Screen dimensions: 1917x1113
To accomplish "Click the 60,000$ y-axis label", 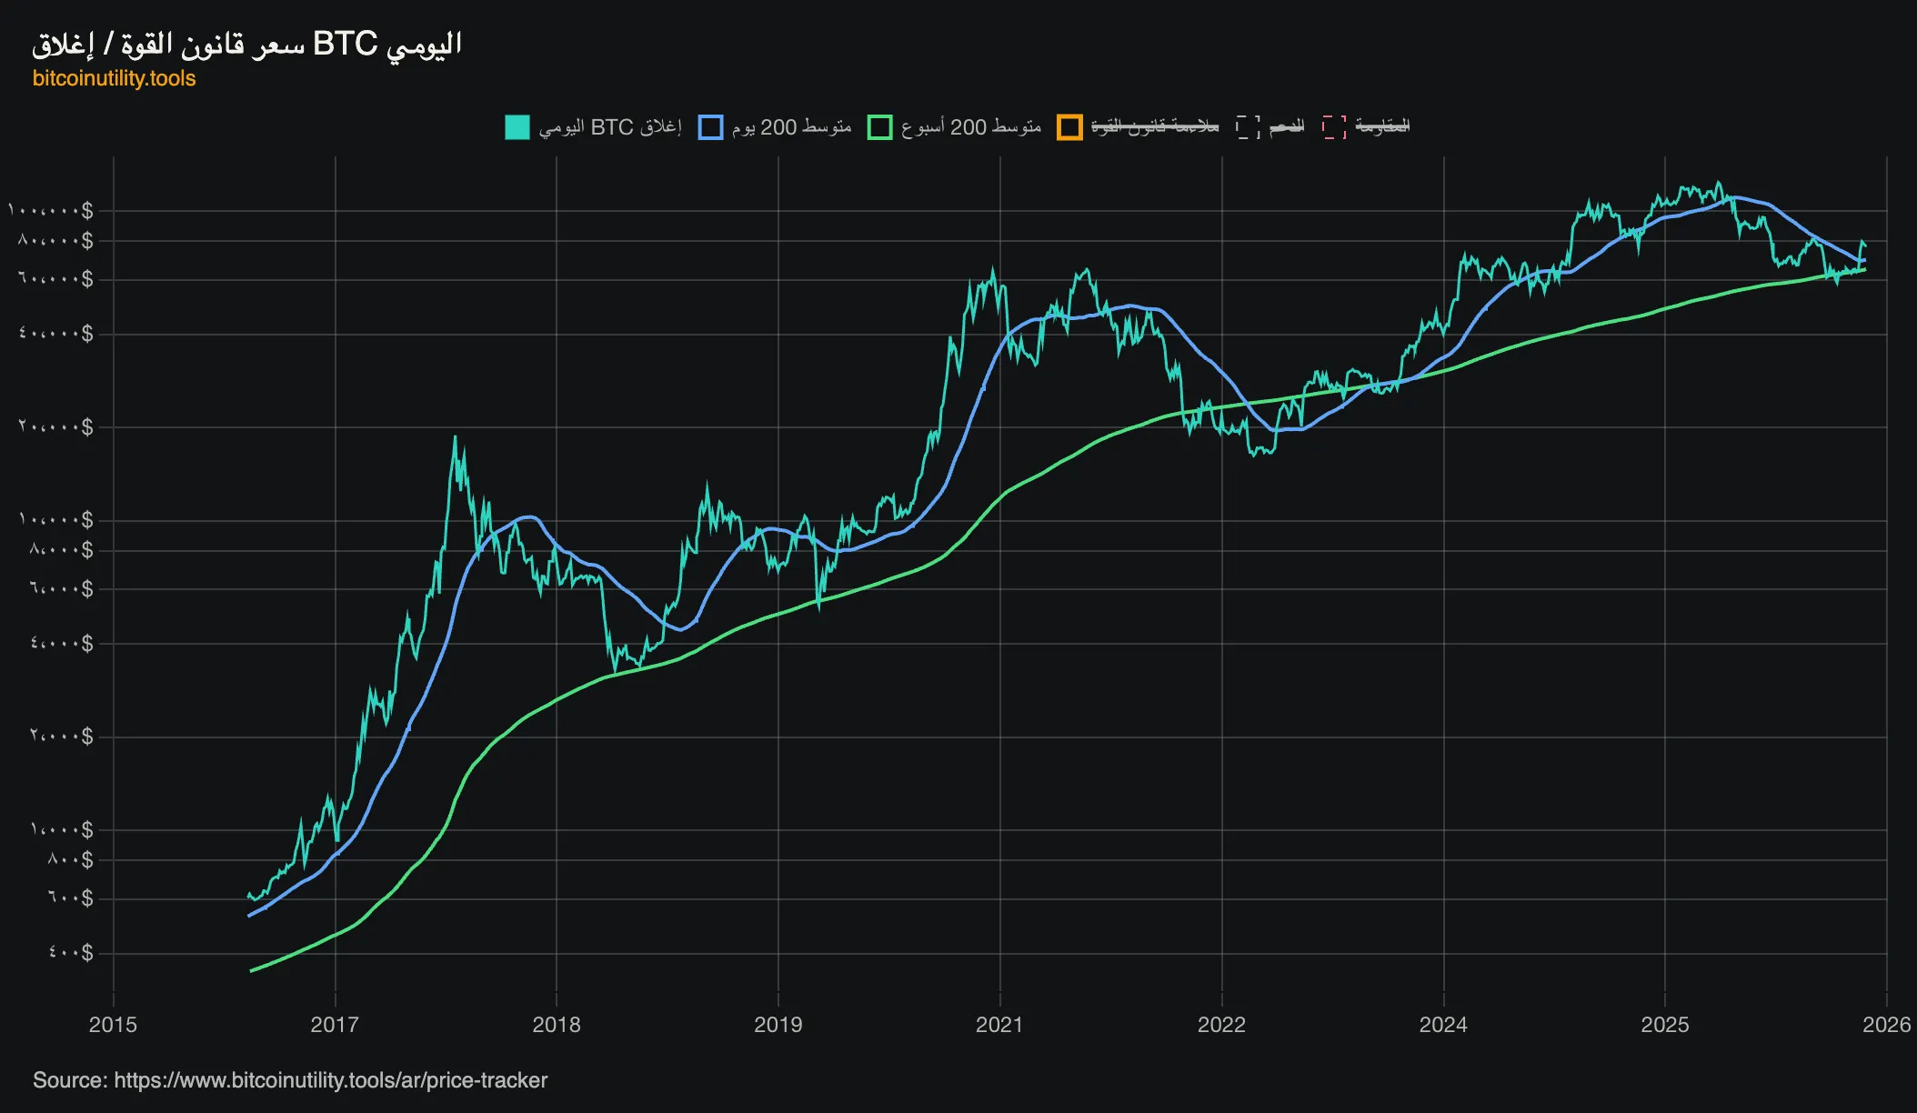I will pyautogui.click(x=55, y=279).
